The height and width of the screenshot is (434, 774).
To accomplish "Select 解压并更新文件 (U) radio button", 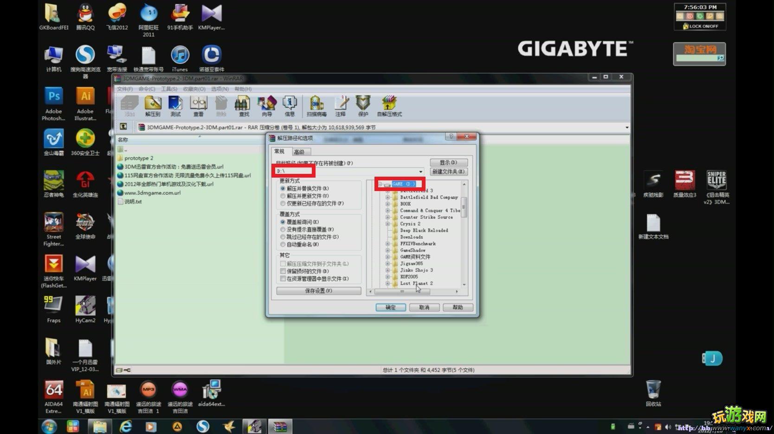I will [x=283, y=196].
